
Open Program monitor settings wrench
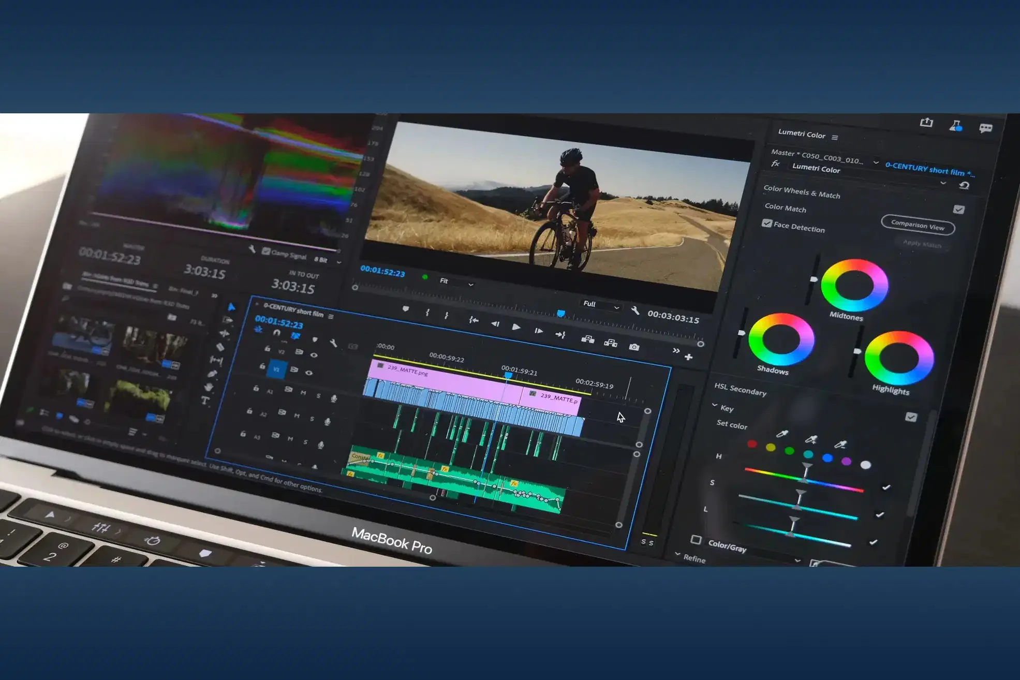[x=635, y=311]
